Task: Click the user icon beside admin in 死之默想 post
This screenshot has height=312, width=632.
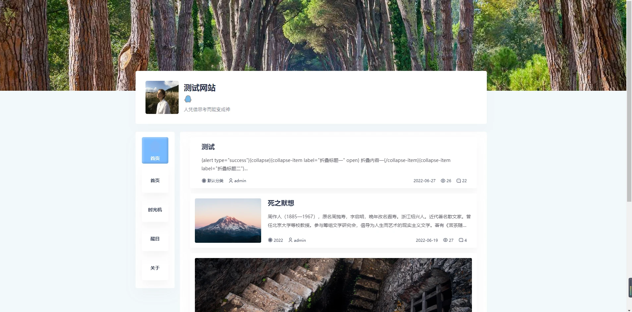Action: pyautogui.click(x=290, y=240)
